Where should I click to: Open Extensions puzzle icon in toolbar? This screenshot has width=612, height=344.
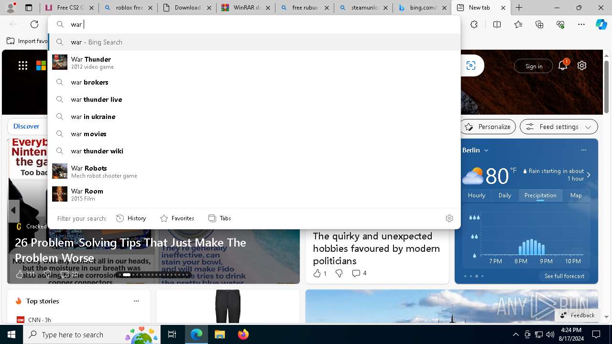pyautogui.click(x=474, y=24)
